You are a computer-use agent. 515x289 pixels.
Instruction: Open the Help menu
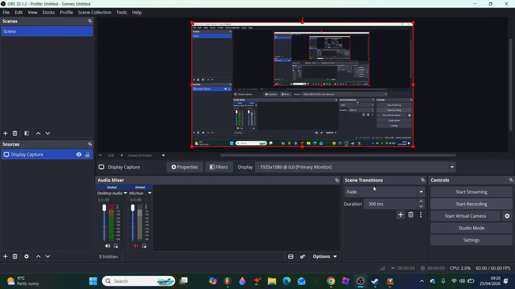137,12
